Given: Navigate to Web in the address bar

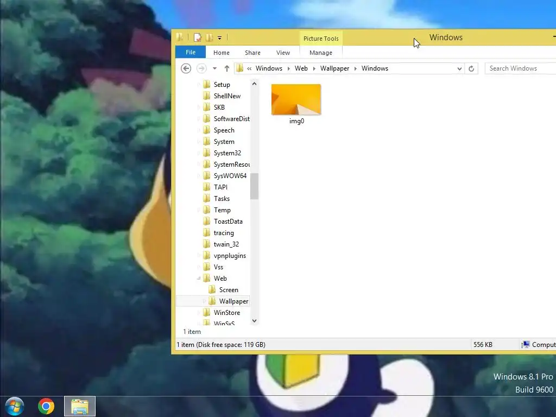Looking at the screenshot, I should tap(301, 68).
